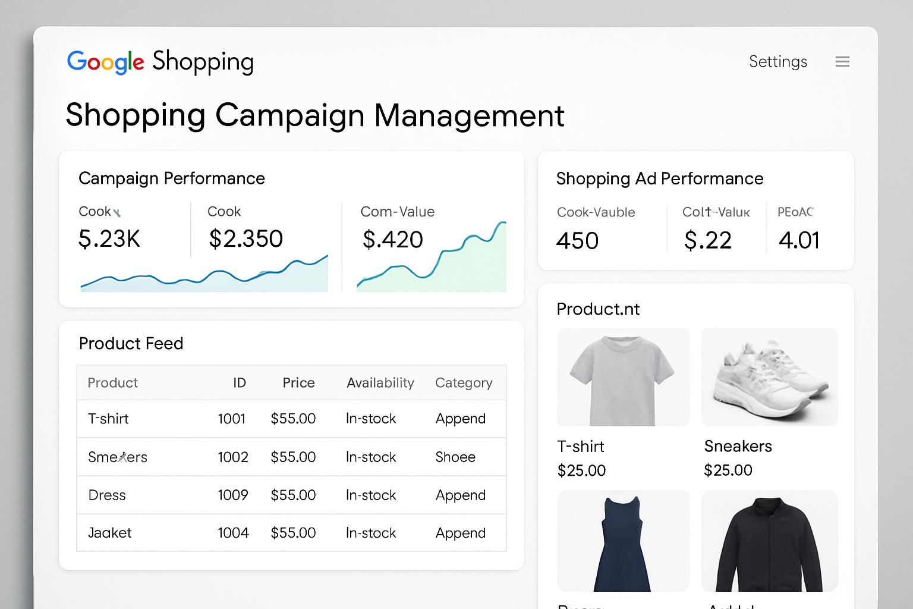
Task: Select the T-shirt row in Product Feed table
Action: (292, 419)
